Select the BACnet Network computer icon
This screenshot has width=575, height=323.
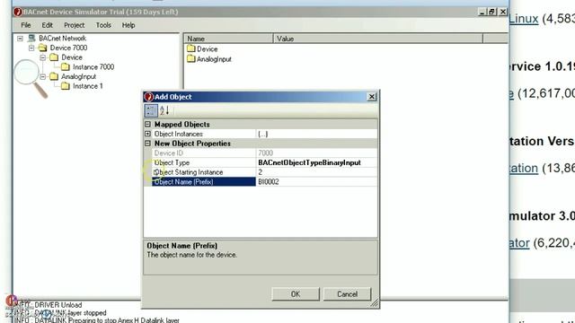pos(31,38)
